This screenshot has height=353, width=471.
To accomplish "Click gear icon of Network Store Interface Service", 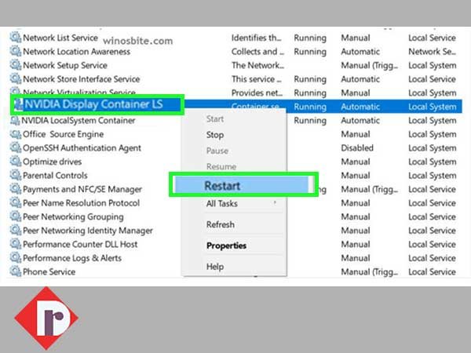I will 16,78.
